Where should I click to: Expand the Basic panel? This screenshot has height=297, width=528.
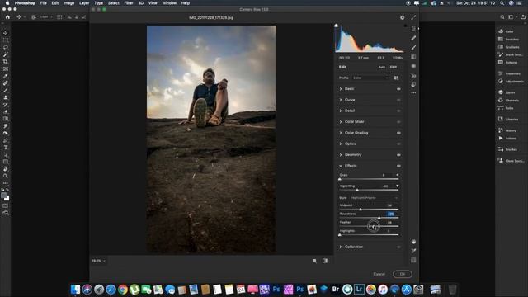(341, 89)
